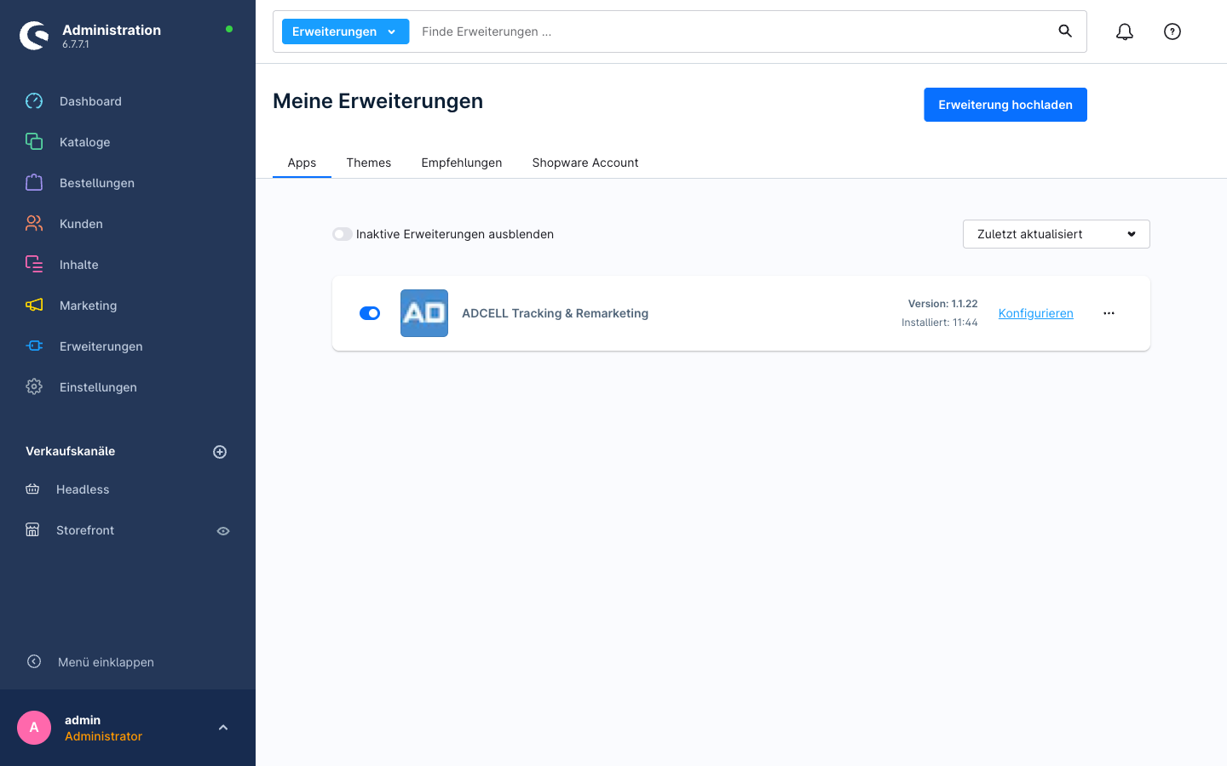The image size is (1227, 766).
Task: Click the Administrator role text
Action: [x=103, y=736]
